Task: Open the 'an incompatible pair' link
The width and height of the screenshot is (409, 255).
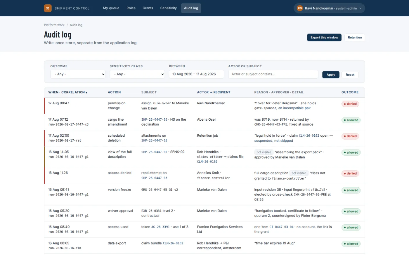Action: (294, 108)
